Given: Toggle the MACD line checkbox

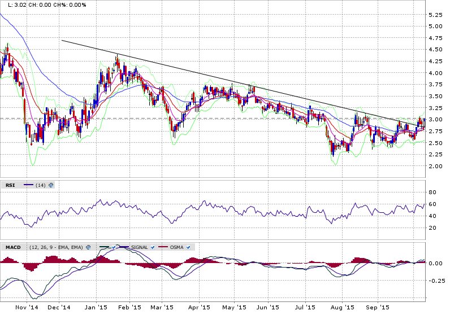Looking at the screenshot, I should pyautogui.click(x=112, y=247).
